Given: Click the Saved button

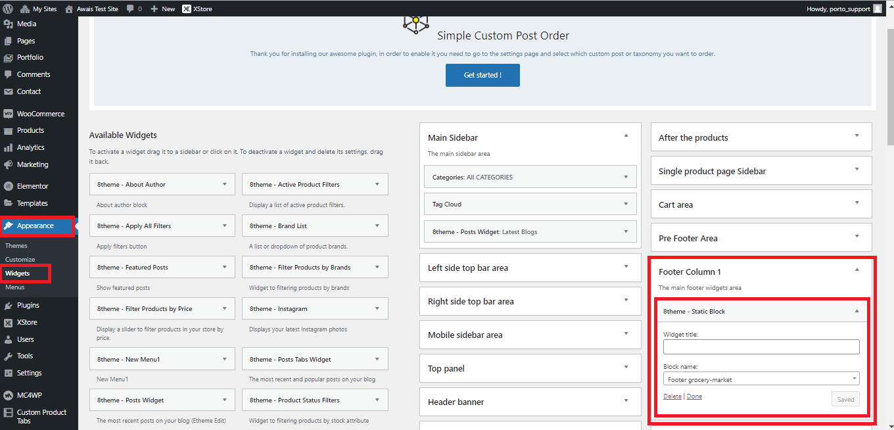Looking at the screenshot, I should [845, 399].
